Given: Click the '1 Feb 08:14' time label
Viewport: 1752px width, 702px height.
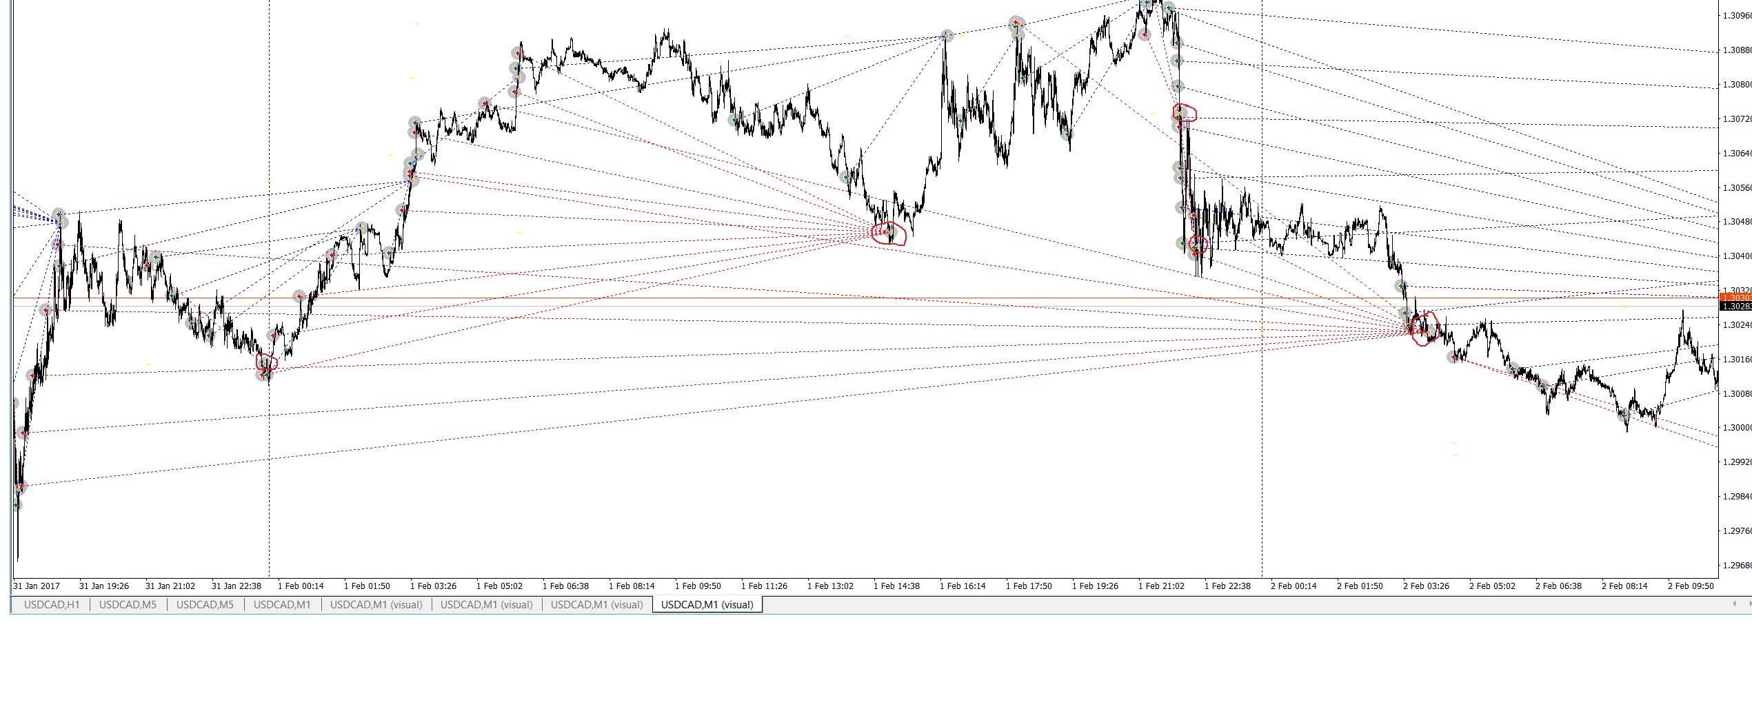Looking at the screenshot, I should (x=632, y=586).
